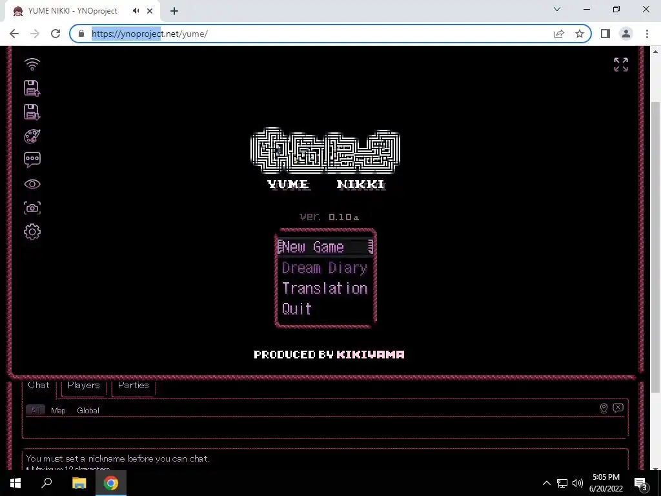Viewport: 661px width, 496px height.
Task: Go back to the previous page
Action: point(14,34)
